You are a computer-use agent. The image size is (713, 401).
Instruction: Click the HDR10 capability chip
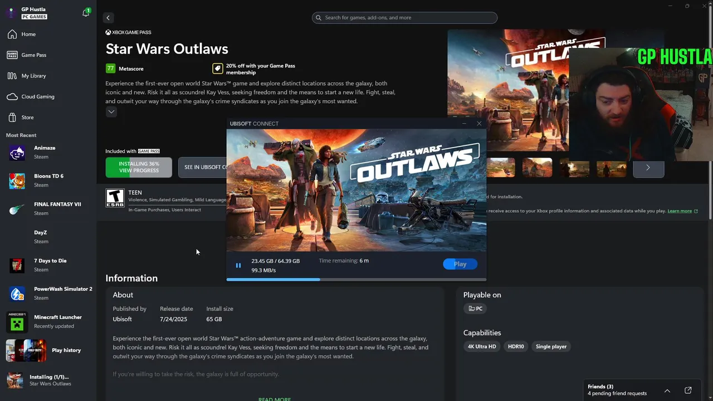click(x=516, y=346)
